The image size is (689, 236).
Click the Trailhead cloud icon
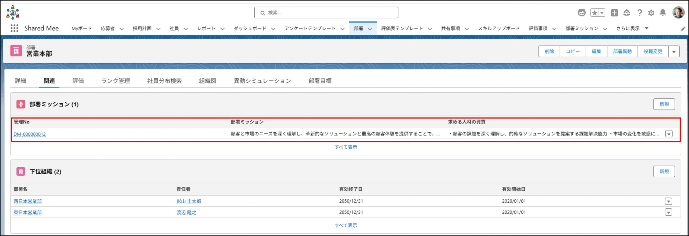click(x=627, y=13)
